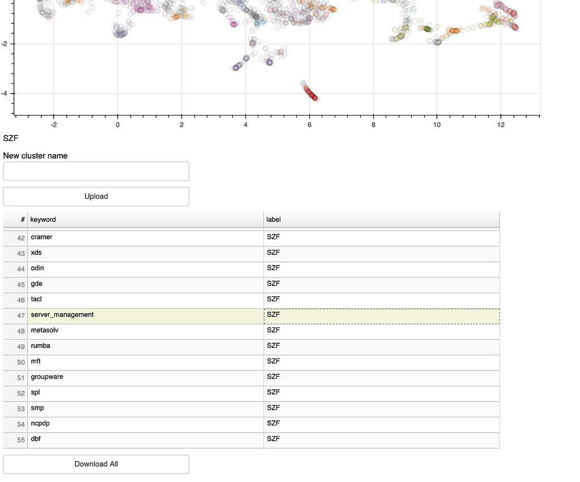Select the SZF label cell for server_management
580x482 pixels.
click(381, 316)
